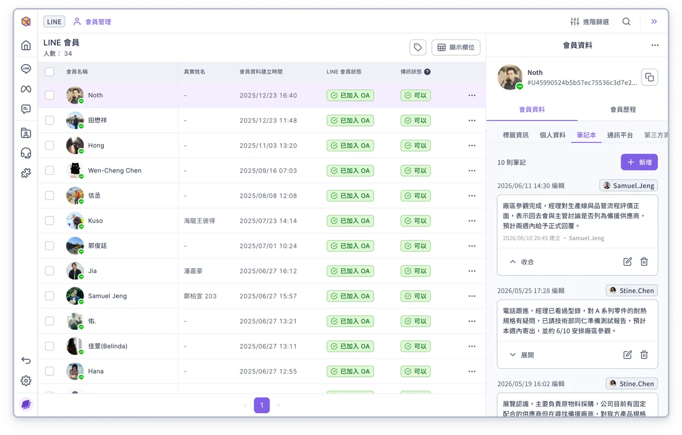Delete the 2026/06/11 note
Screen dimensions: 682x435
coord(644,262)
